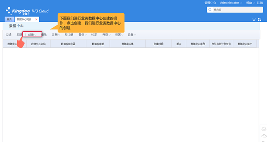The width and height of the screenshot is (267, 142).
Task: Open the 云盾 dropdown
Action: point(132,35)
